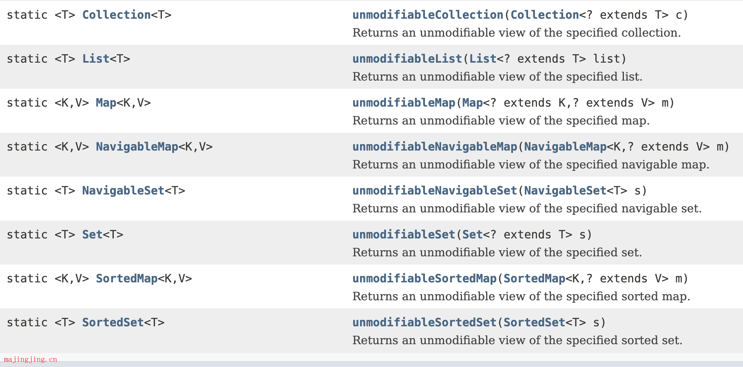This screenshot has width=743, height=367.
Task: Open the unmodifiableList method link
Action: (x=407, y=59)
